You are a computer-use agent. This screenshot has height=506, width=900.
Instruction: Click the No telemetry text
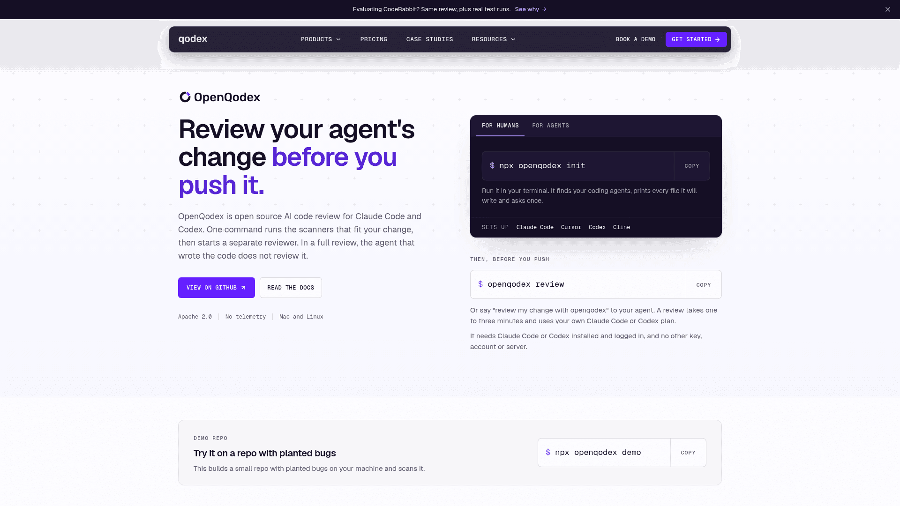246,317
